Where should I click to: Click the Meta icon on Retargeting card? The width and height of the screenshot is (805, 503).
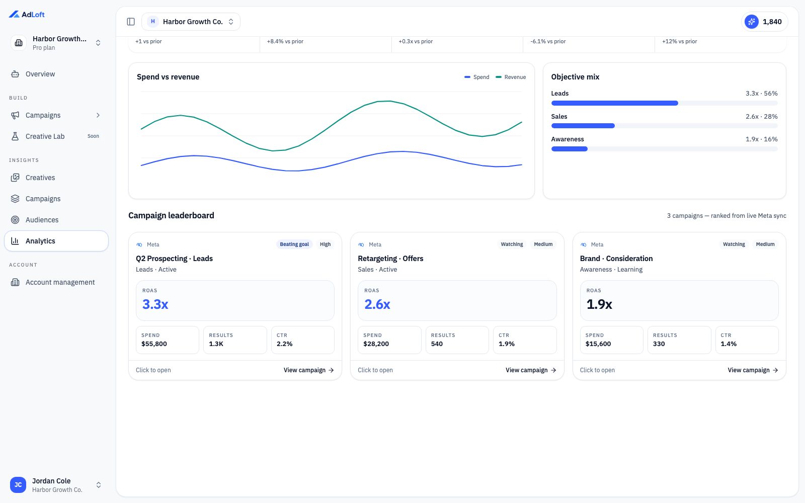coord(361,244)
